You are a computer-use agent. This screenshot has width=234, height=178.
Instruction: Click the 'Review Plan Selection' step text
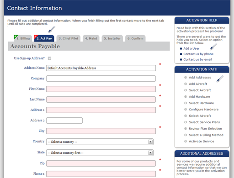(x=205, y=129)
